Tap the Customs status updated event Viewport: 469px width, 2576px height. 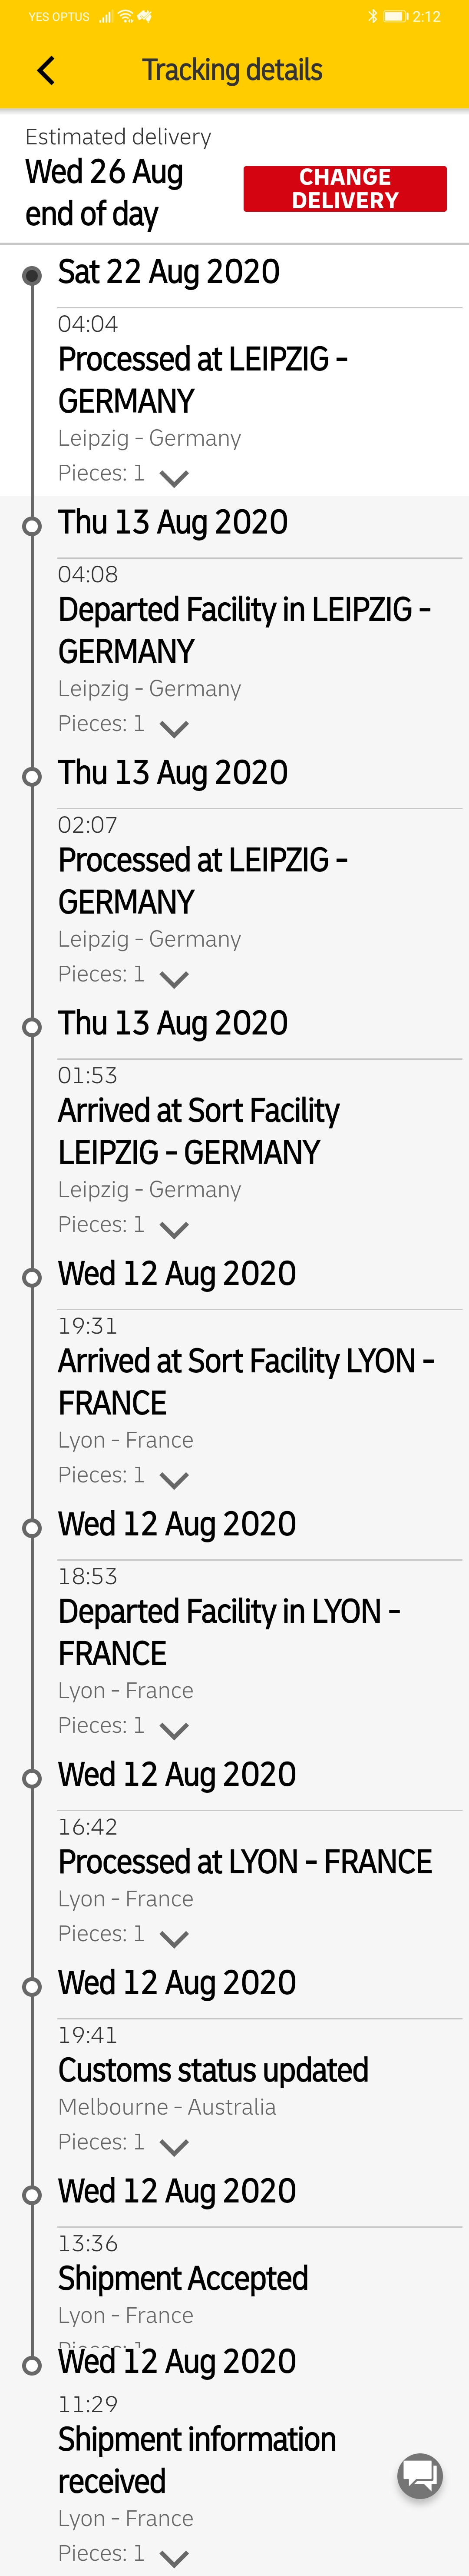tap(212, 2070)
